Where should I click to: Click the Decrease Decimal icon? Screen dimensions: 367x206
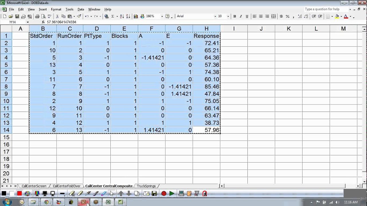pyautogui.click(x=306, y=16)
